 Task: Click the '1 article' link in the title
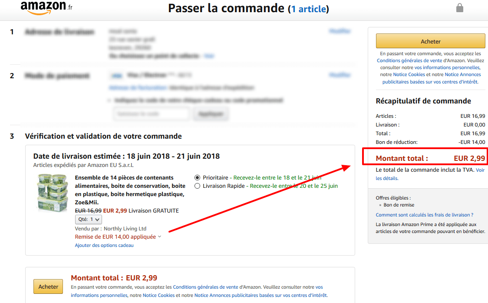coord(308,8)
